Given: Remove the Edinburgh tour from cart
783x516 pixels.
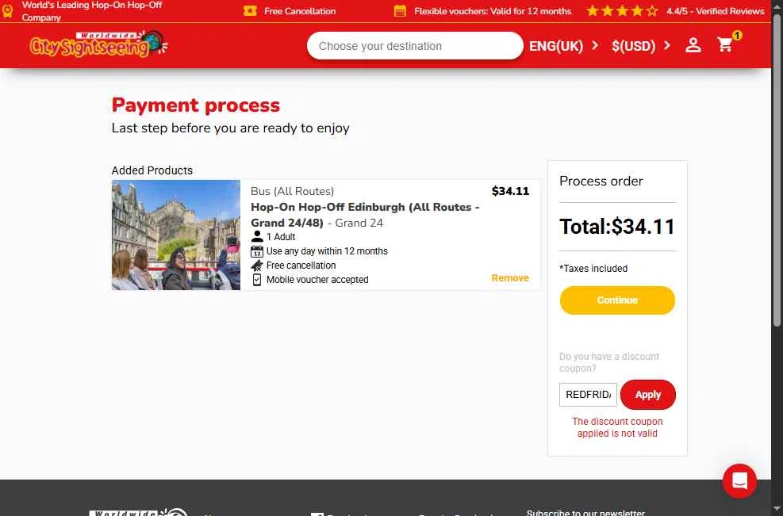Looking at the screenshot, I should pos(510,278).
